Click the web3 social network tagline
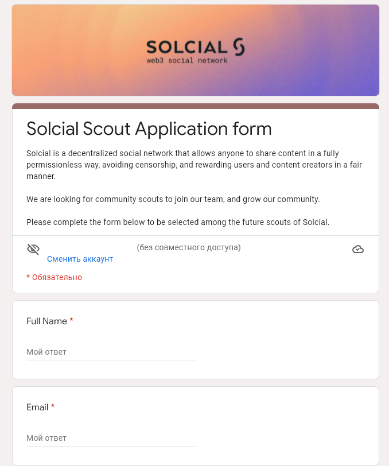 187,60
